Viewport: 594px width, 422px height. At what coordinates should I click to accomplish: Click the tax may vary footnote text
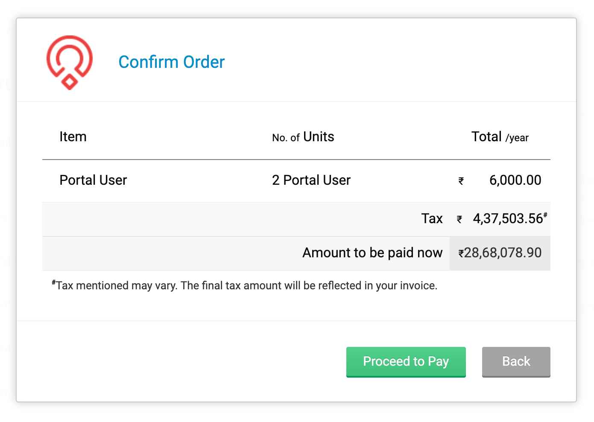[247, 285]
